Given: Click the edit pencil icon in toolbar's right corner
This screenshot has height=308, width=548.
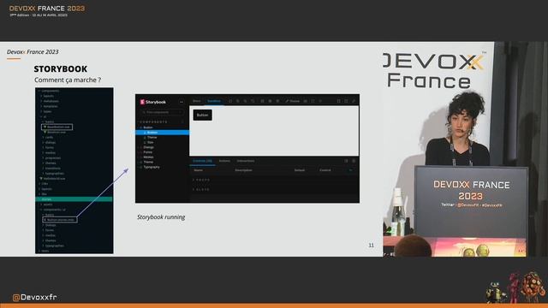Looking at the screenshot, I should (354, 101).
